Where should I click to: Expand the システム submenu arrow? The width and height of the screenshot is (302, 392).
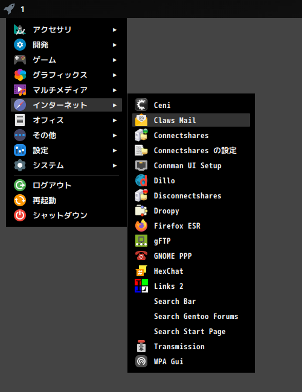[x=115, y=165]
